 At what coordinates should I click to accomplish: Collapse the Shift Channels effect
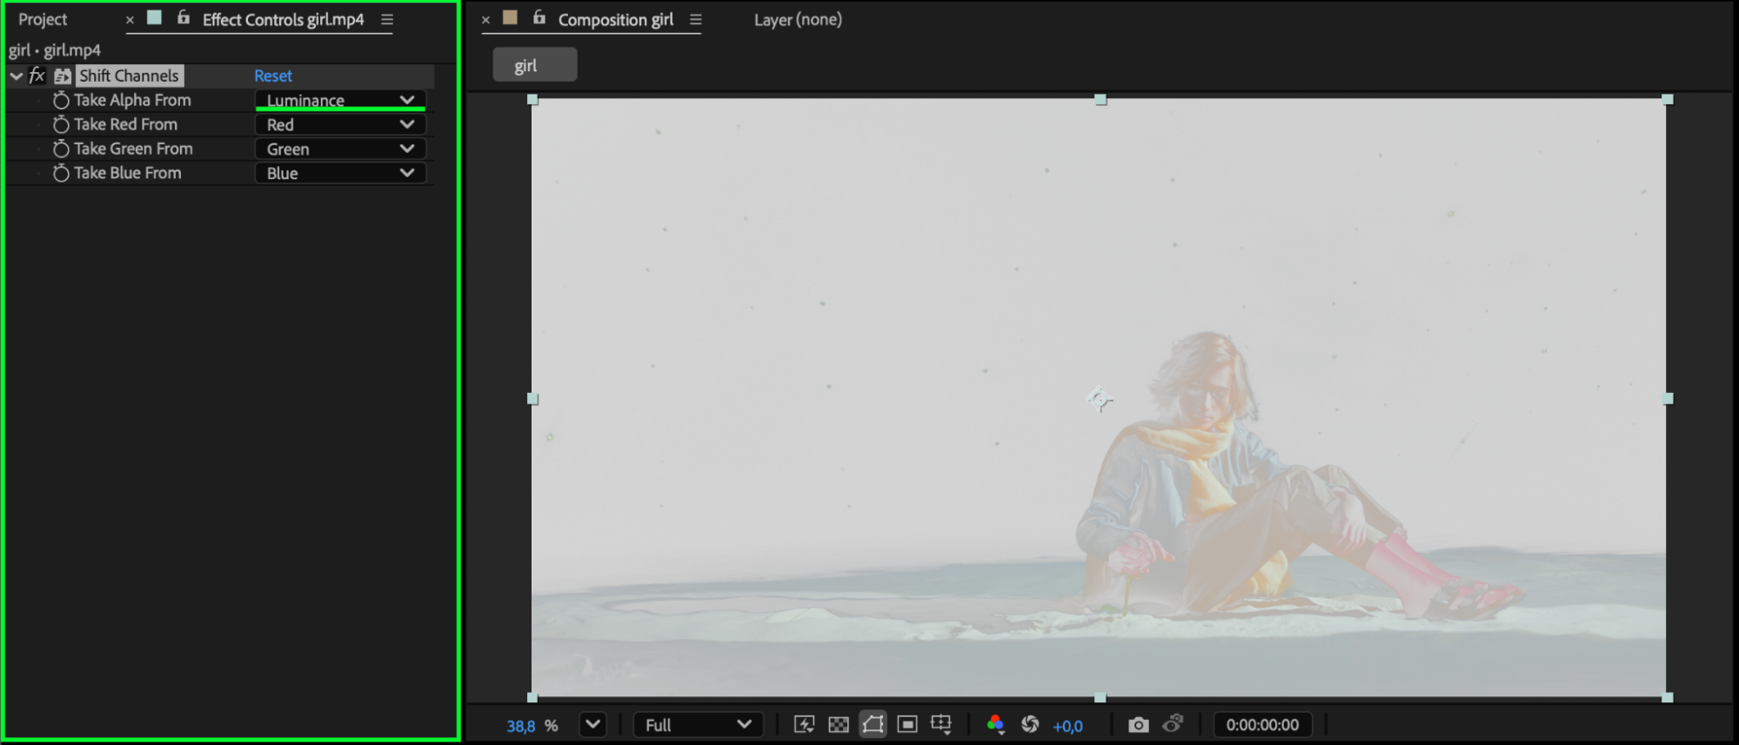(x=16, y=76)
